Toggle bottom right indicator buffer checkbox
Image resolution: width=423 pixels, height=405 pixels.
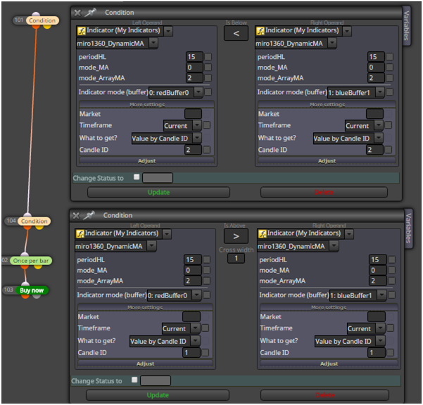pyautogui.click(x=392, y=295)
